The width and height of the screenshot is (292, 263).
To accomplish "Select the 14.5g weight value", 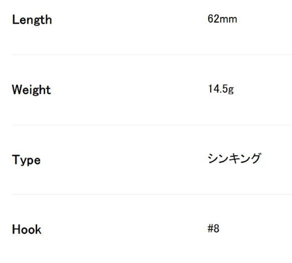I will (x=221, y=89).
